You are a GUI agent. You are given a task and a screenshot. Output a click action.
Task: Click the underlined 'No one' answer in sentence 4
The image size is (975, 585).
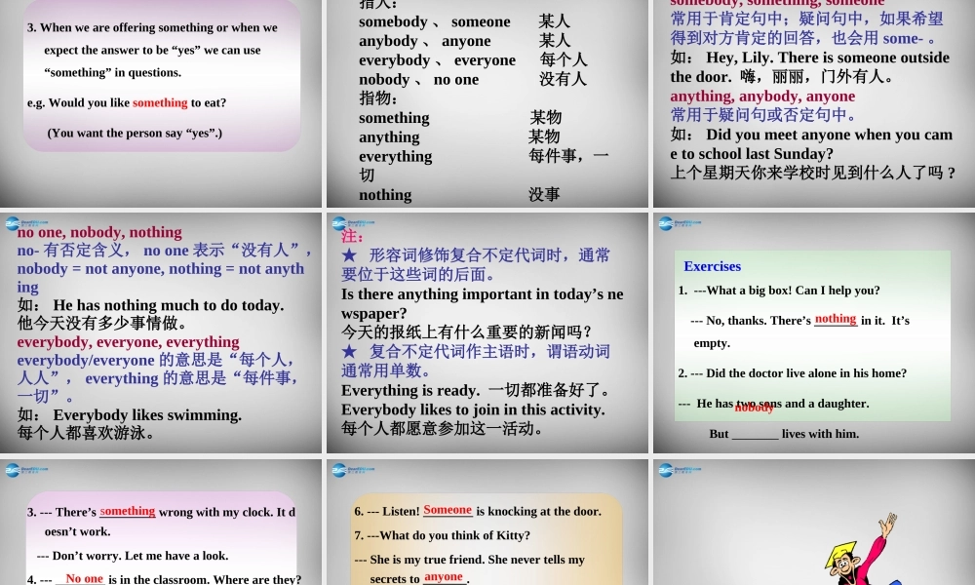[83, 577]
